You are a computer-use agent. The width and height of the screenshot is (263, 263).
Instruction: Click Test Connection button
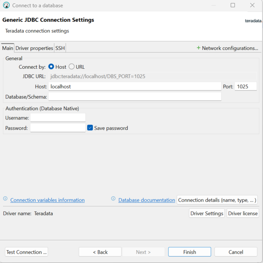pyautogui.click(x=26, y=252)
